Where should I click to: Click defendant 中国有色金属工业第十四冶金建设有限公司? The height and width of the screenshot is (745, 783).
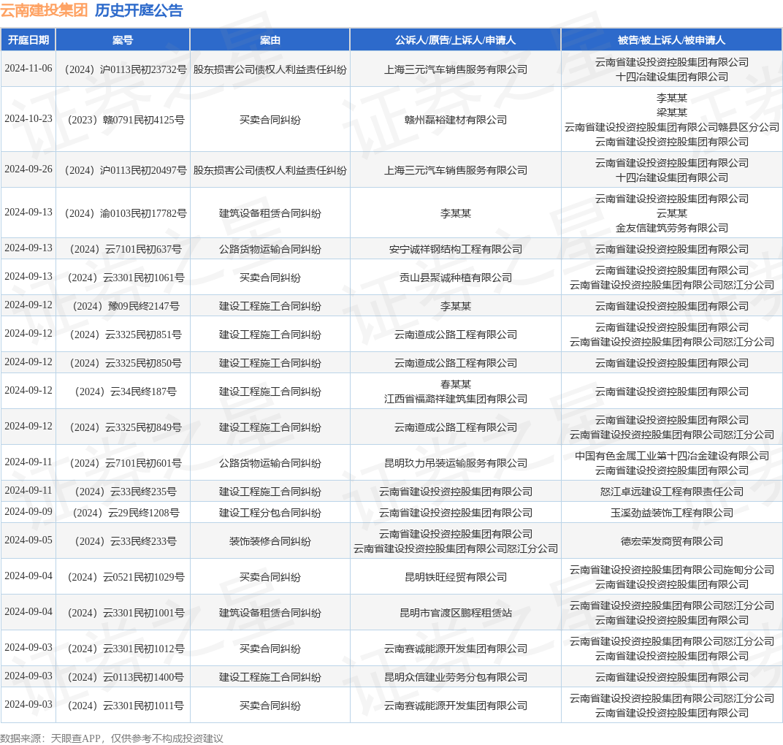(672, 456)
